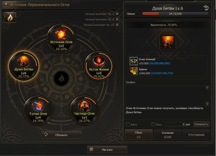Viewport: 216px width, 156px height.
Task: Select the Частица Огня Lv1 node
Action: pyautogui.click(x=84, y=110)
